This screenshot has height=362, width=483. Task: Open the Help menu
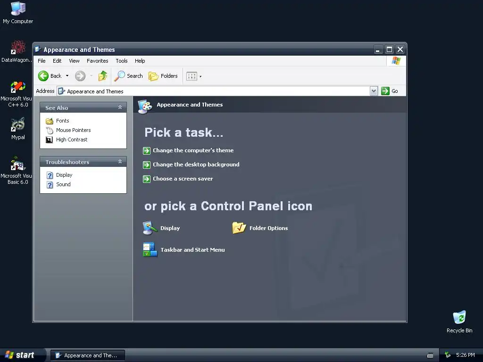pos(140,61)
